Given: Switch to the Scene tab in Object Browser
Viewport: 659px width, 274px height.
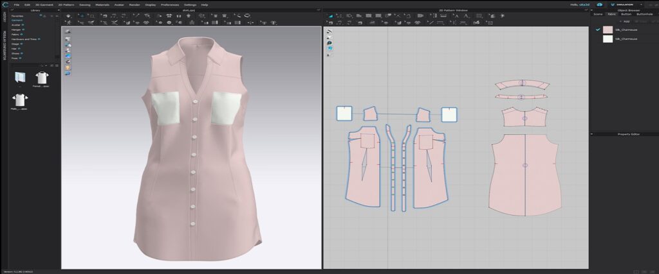Looking at the screenshot, I should tap(598, 14).
